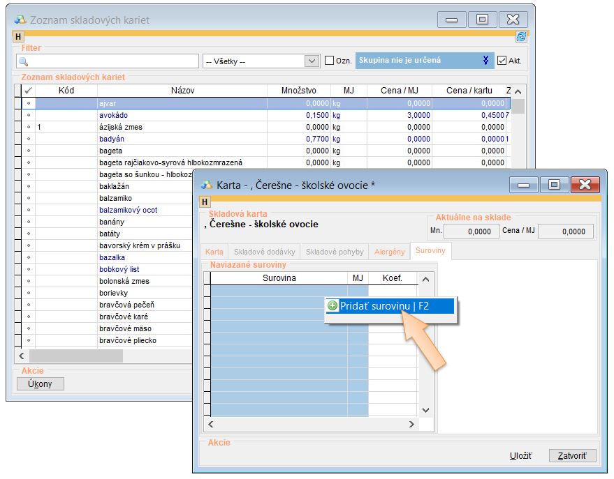Image resolution: width=614 pixels, height=479 pixels.
Task: Toggle the row marker for avokádo
Action: [x=28, y=115]
